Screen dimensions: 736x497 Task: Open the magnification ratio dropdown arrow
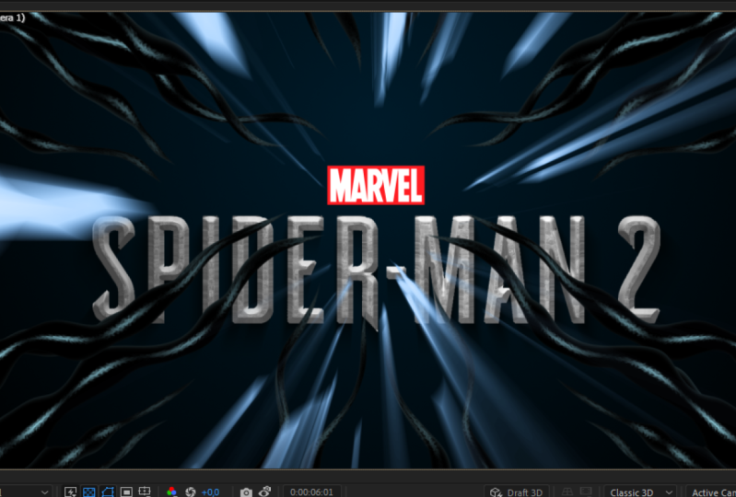44,492
